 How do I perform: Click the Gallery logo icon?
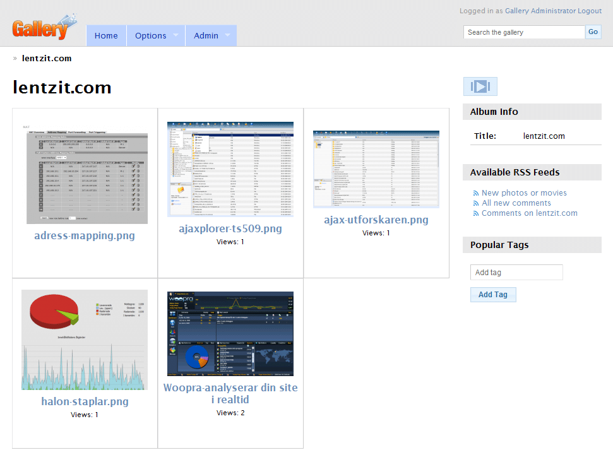pos(43,28)
